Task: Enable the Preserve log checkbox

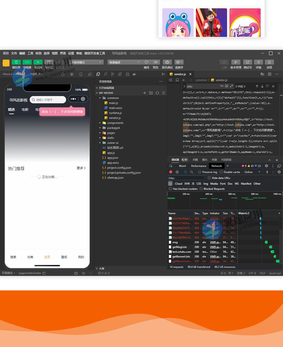Action: click(x=200, y=172)
